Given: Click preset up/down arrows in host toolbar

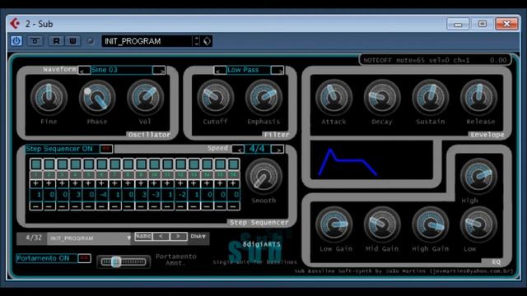Looking at the screenshot, I should [x=196, y=41].
